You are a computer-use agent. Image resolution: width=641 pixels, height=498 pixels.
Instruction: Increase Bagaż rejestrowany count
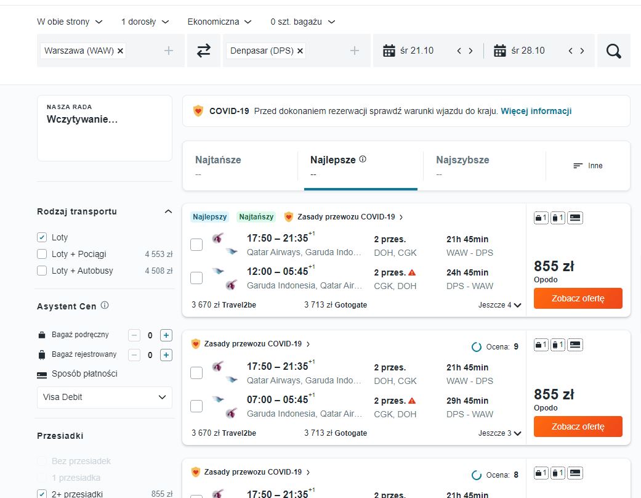[x=166, y=355]
